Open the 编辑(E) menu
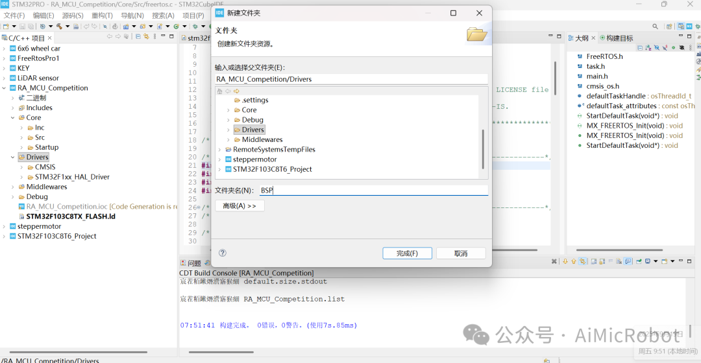 tap(43, 15)
